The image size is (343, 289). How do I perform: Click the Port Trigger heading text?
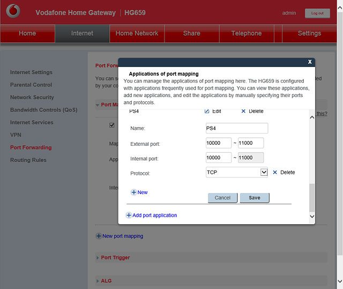tap(115, 258)
